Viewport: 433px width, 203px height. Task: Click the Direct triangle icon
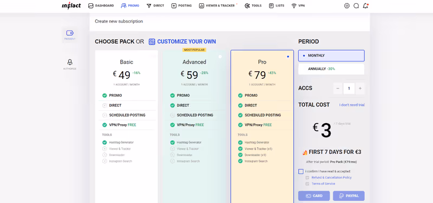[x=149, y=5]
